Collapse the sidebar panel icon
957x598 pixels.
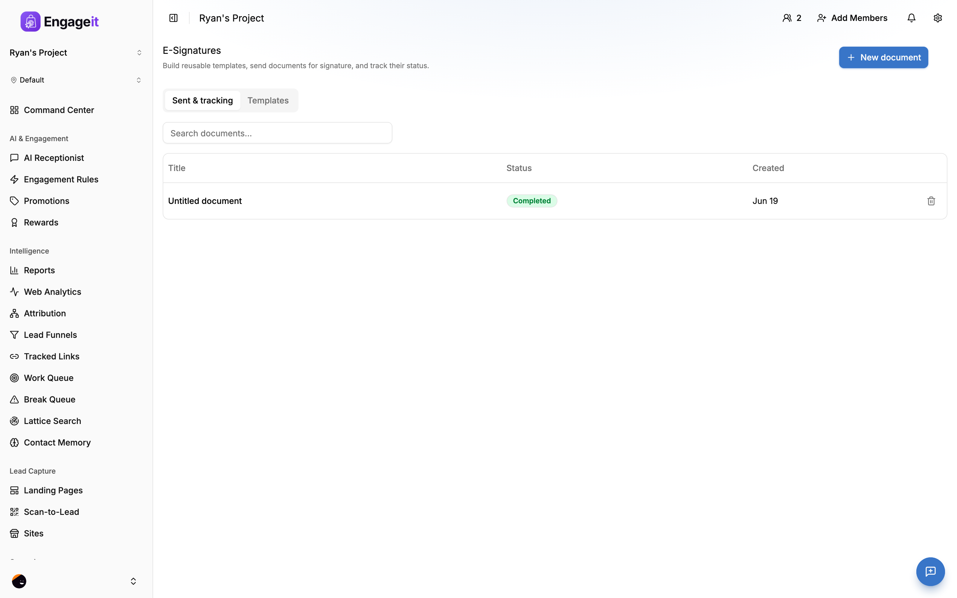(173, 18)
